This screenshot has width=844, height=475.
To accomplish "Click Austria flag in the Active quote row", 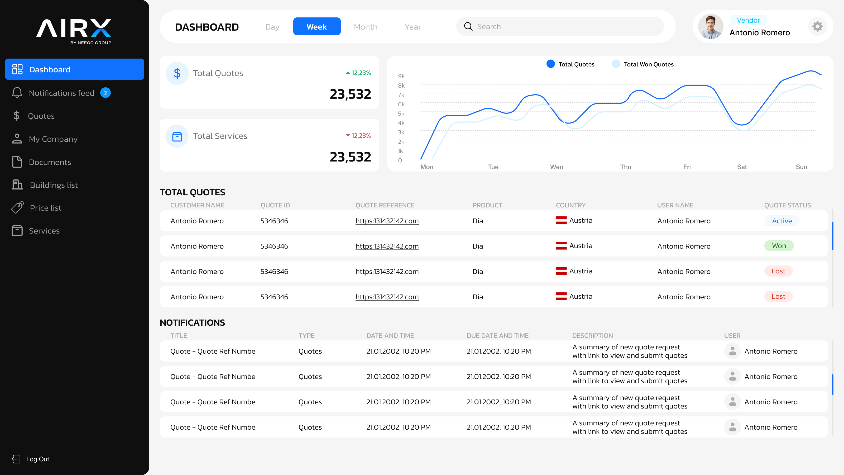I will pos(561,220).
